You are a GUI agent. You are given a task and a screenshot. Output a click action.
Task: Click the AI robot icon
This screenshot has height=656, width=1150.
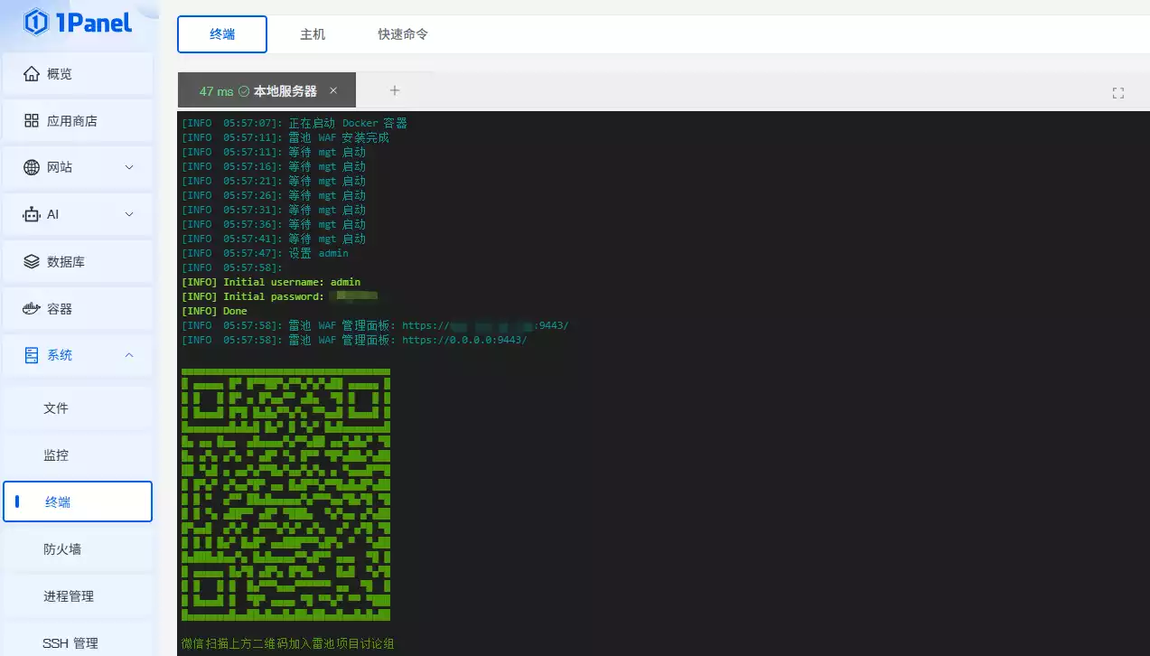click(x=32, y=214)
